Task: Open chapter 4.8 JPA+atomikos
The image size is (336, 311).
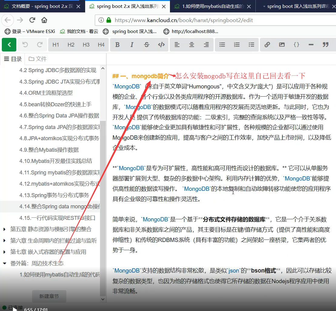Action: click(59, 138)
